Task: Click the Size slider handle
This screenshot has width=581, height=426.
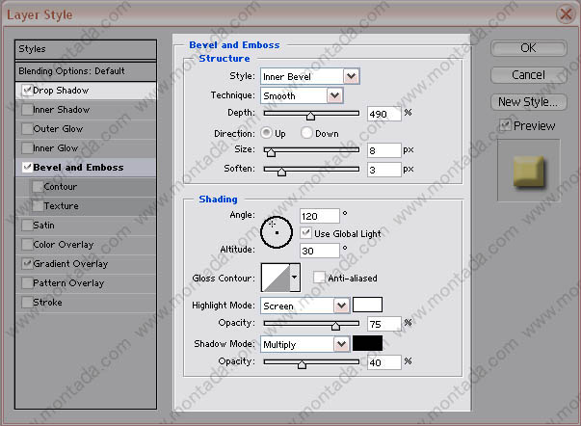Action: click(x=271, y=152)
